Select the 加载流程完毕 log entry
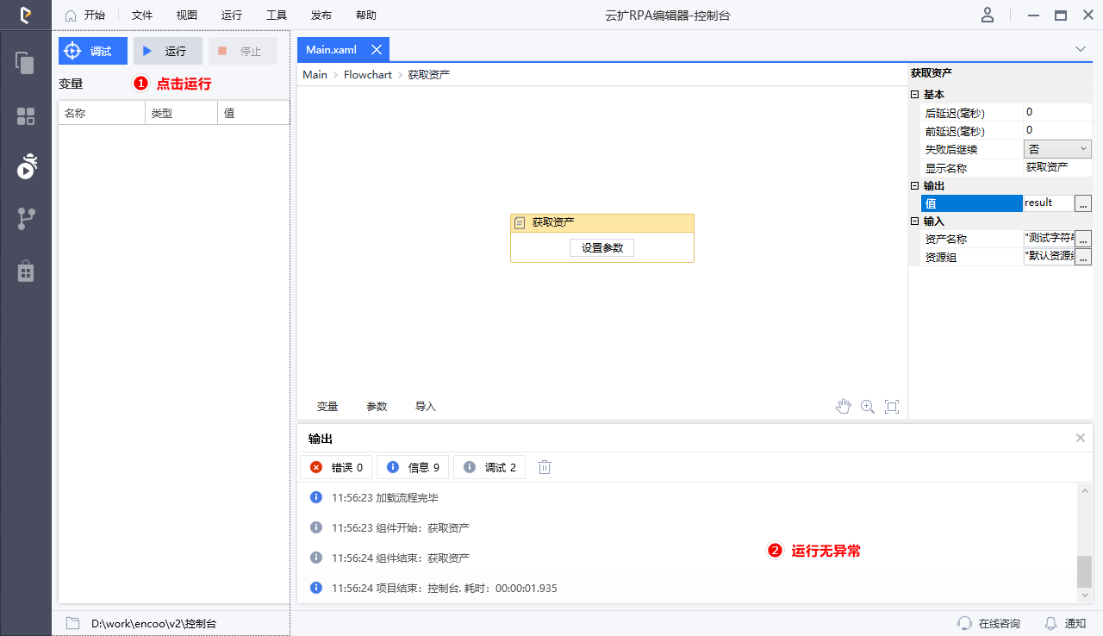The width and height of the screenshot is (1103, 636). click(x=687, y=497)
